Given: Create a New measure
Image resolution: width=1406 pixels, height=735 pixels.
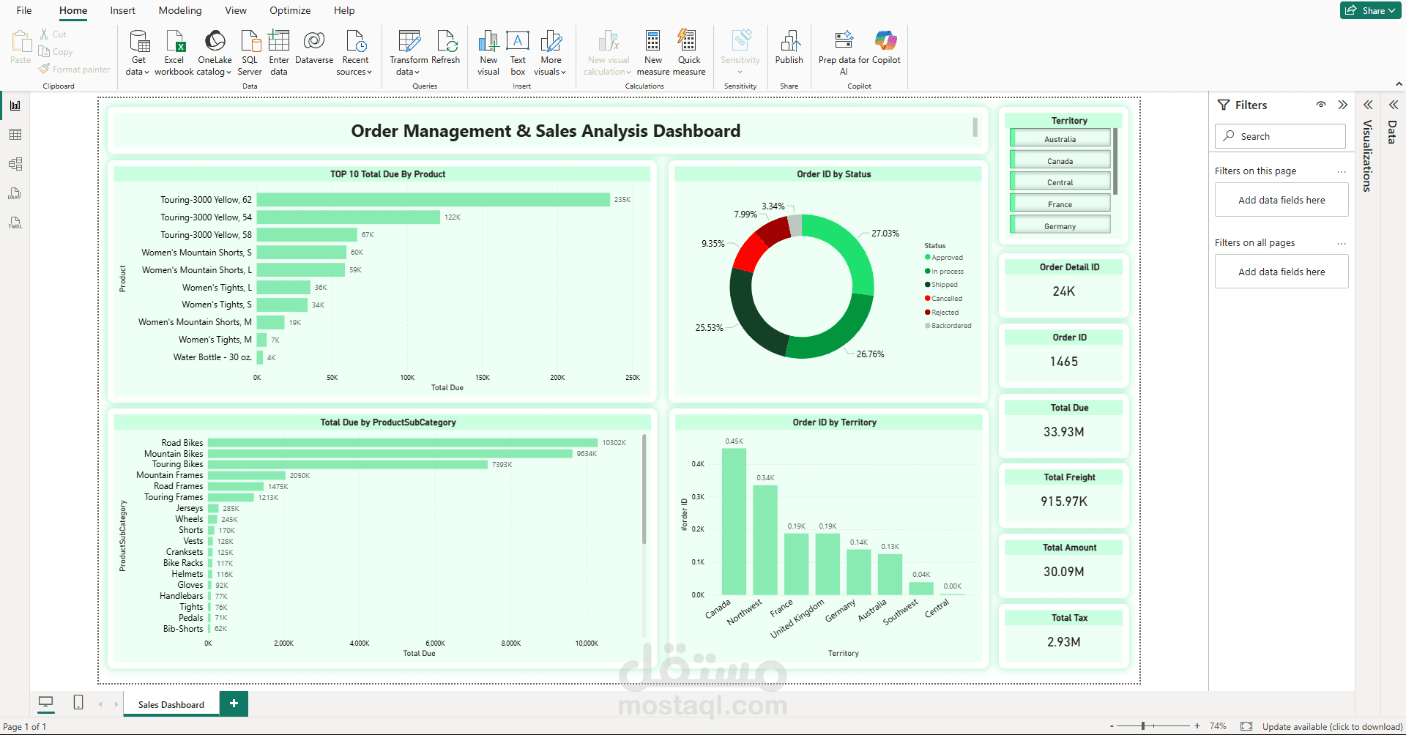Looking at the screenshot, I should click(x=653, y=52).
